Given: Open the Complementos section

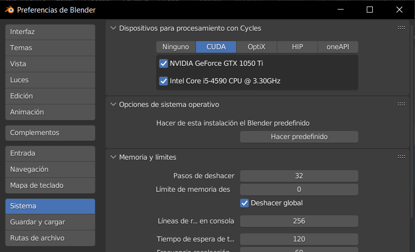Looking at the screenshot, I should click(x=50, y=133).
